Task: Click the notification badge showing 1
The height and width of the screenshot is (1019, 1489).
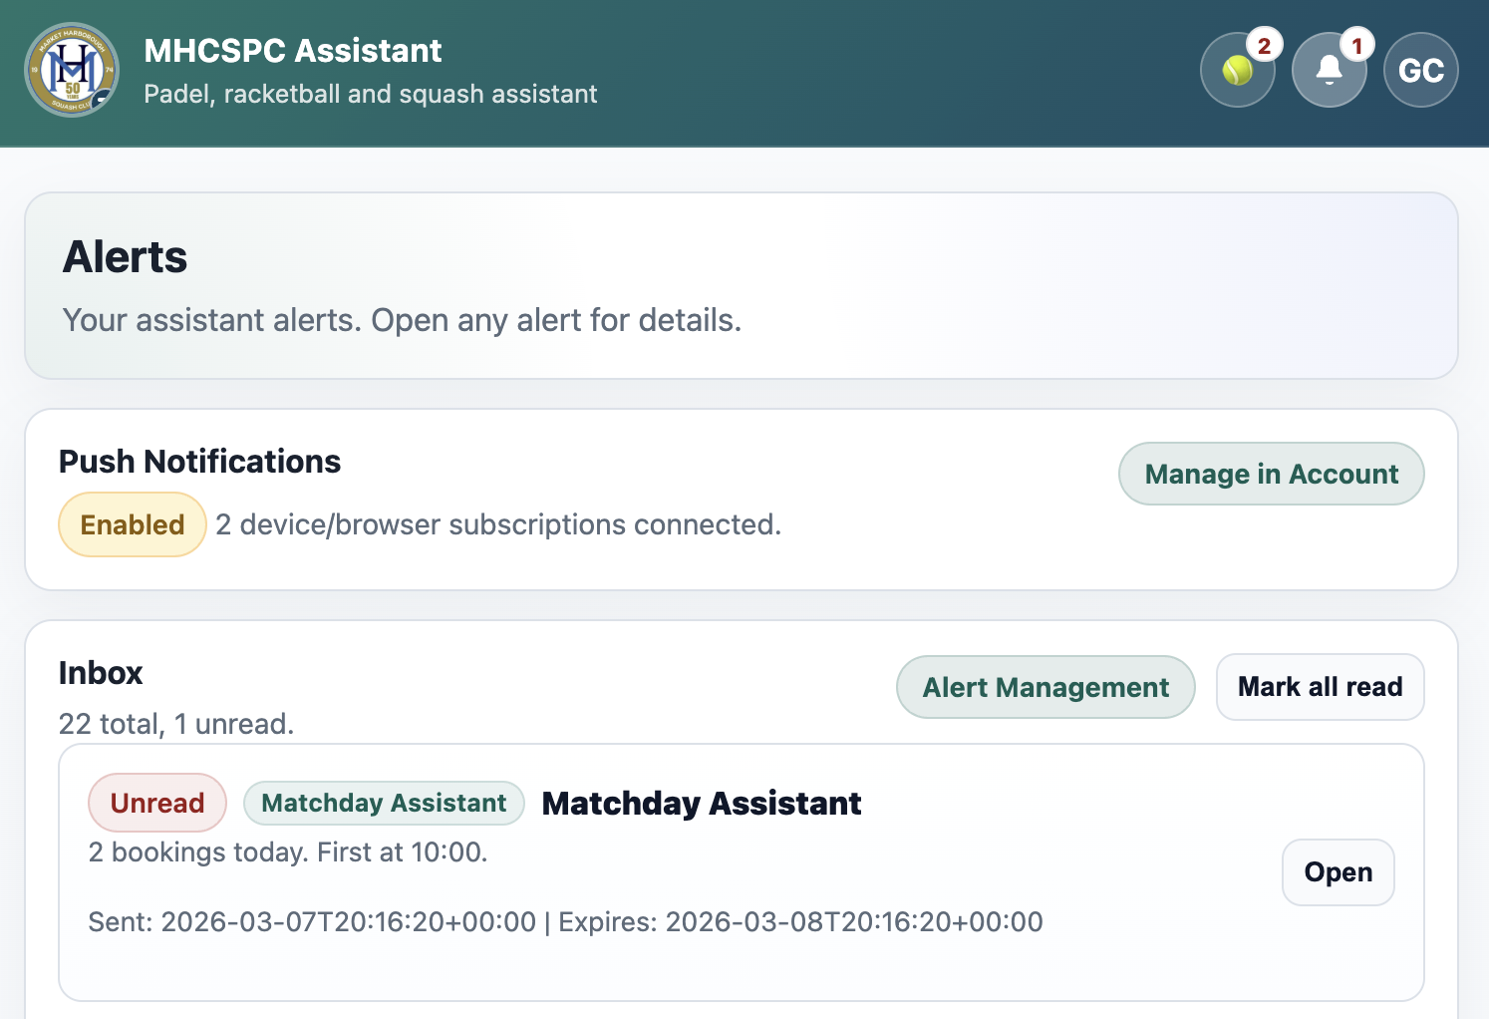Action: [x=1356, y=44]
